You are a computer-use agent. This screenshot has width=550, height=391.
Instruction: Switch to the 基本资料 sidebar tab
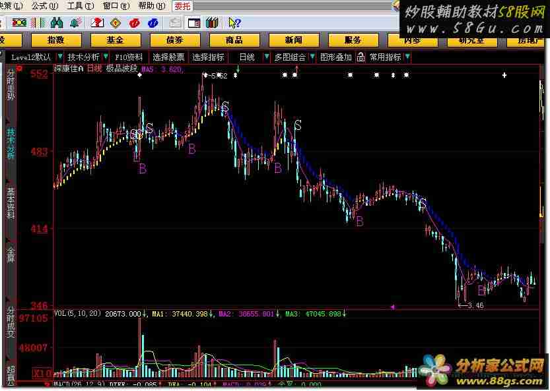11,203
